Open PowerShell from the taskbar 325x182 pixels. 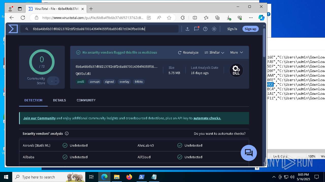coord(141,177)
